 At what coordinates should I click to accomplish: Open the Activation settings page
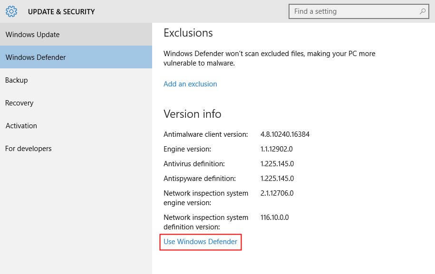(21, 125)
